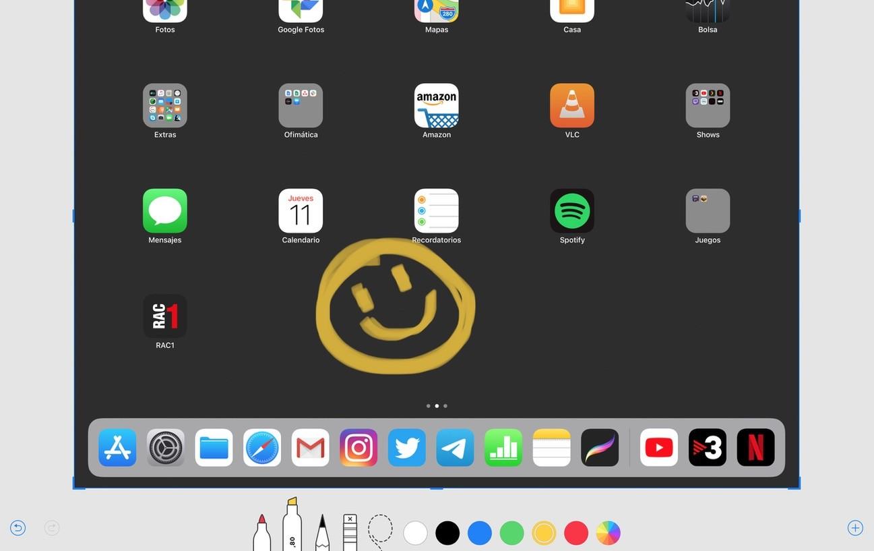The height and width of the screenshot is (551, 874).
Task: Open the Amazon app
Action: (437, 105)
